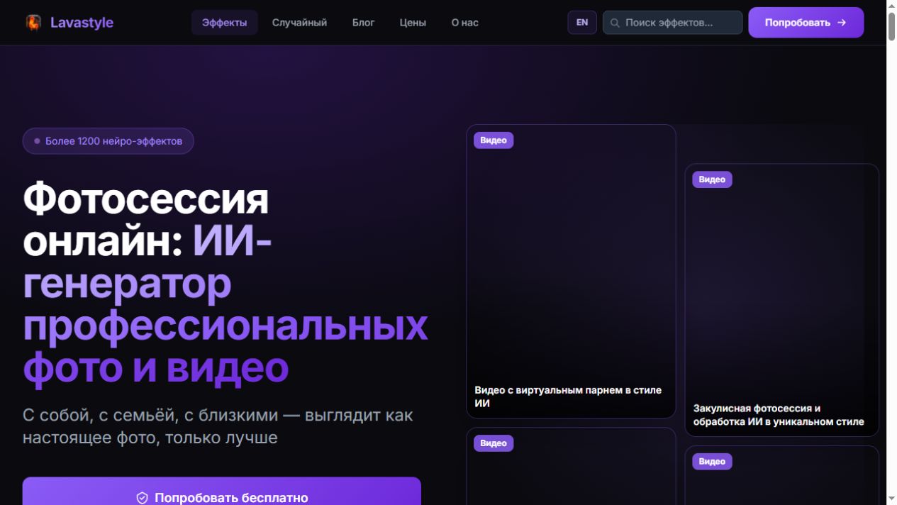Image resolution: width=897 pixels, height=505 pixels.
Task: Click the magnifier icon in search field
Action: tap(615, 23)
